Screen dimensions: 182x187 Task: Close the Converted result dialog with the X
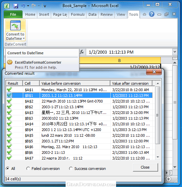pos(154,72)
